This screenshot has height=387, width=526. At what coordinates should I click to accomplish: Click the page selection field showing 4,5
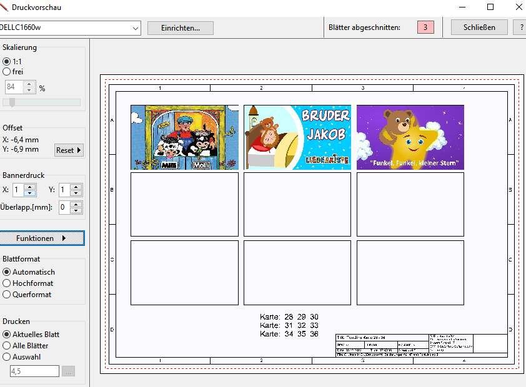34,371
